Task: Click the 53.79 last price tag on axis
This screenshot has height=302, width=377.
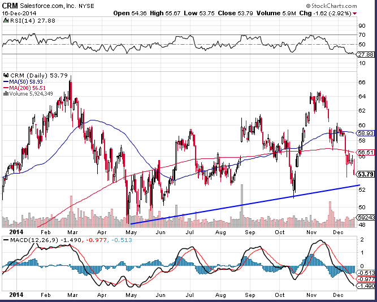Action: pyautogui.click(x=366, y=174)
